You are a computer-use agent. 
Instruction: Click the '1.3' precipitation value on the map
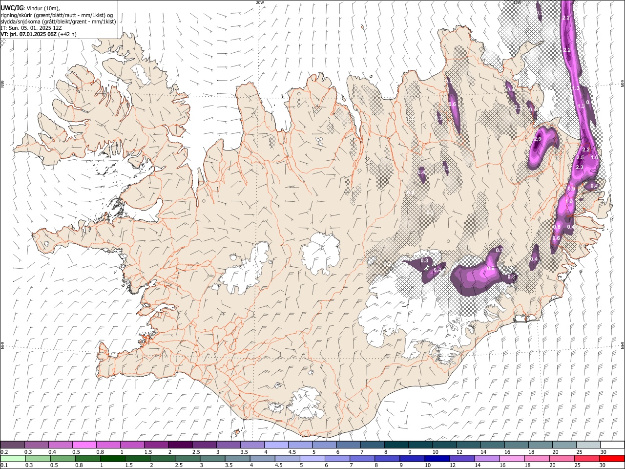coord(576,88)
